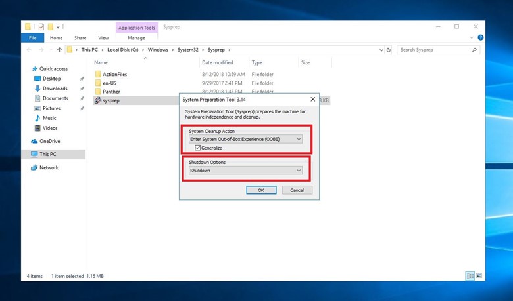Click the sysprep application file icon
513x301 pixels.
[98, 100]
